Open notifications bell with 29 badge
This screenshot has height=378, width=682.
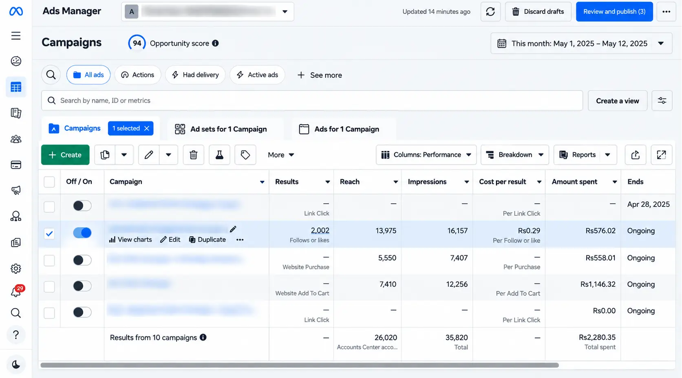click(x=17, y=291)
